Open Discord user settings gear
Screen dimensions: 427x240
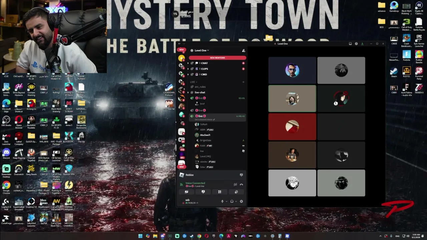click(242, 201)
